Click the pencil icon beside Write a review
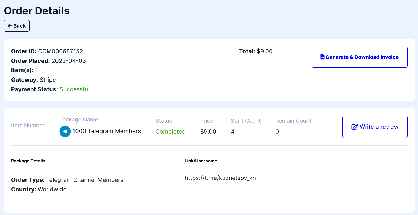The height and width of the screenshot is (215, 418). (x=354, y=127)
